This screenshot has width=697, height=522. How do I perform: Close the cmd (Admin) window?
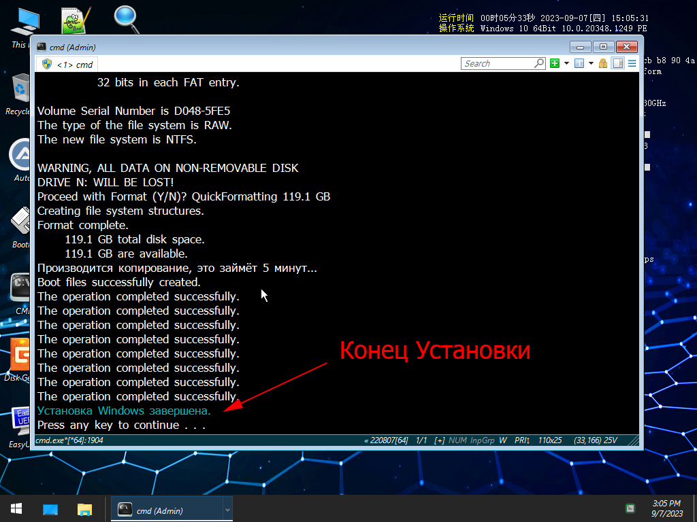click(627, 47)
